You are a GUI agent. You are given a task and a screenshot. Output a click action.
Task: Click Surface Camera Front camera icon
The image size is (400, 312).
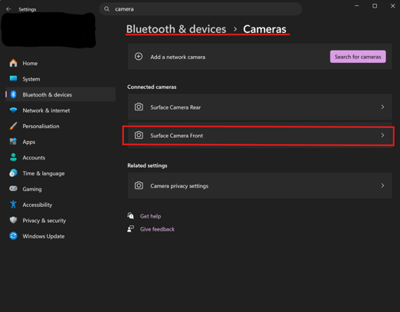pos(139,135)
